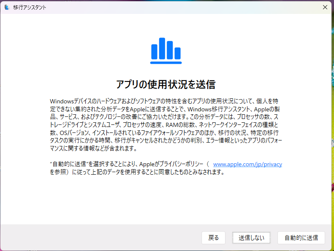Choose 自動的に送信 (Send automatically)
334x251 pixels.
tap(301, 238)
